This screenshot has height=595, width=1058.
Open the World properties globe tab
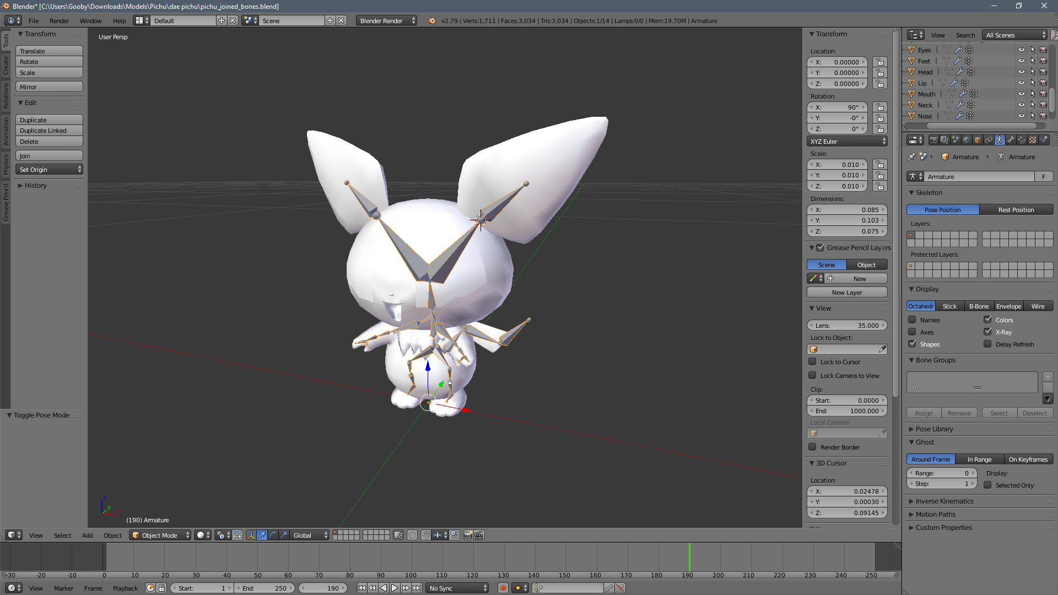click(967, 140)
